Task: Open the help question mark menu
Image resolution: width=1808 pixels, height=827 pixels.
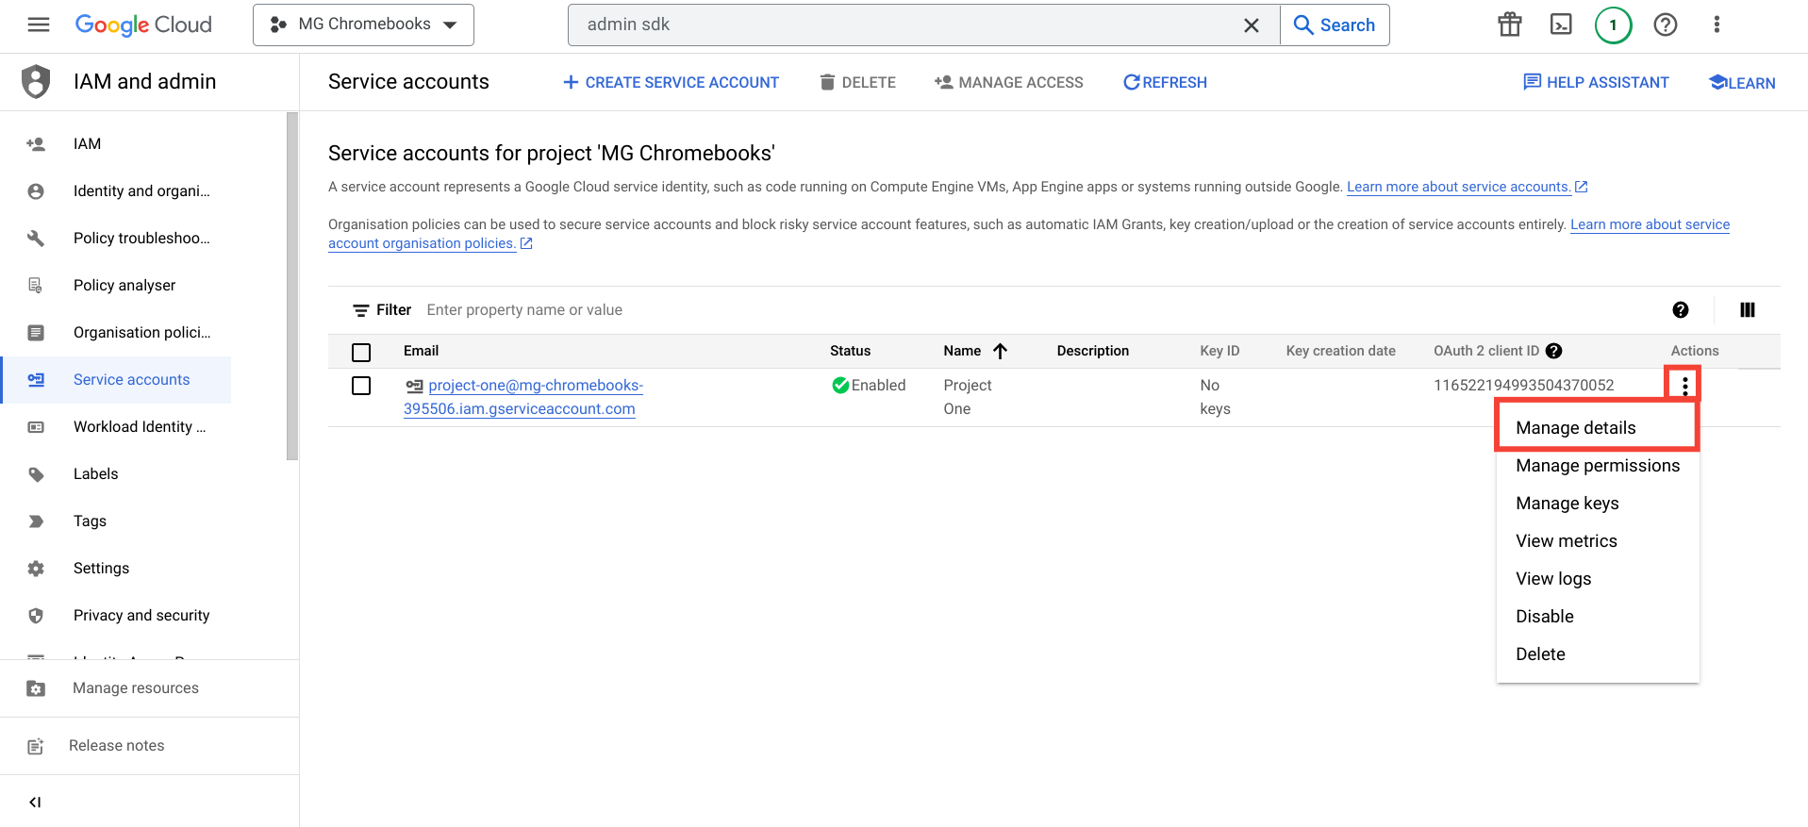Action: pyautogui.click(x=1666, y=25)
